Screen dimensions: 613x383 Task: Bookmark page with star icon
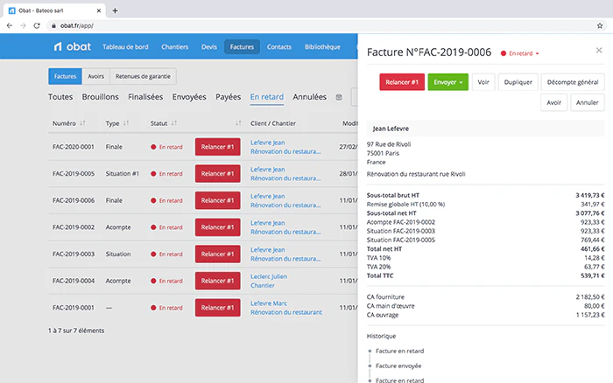coord(600,25)
